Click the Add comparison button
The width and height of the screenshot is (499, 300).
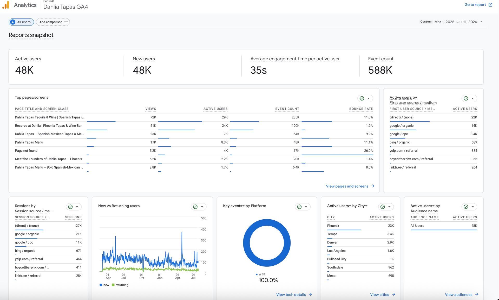coord(53,22)
